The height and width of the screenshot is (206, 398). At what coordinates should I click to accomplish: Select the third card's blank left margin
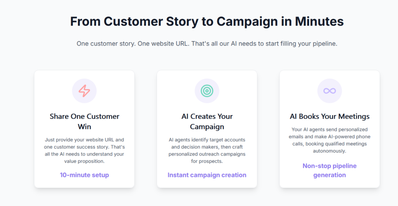point(283,128)
